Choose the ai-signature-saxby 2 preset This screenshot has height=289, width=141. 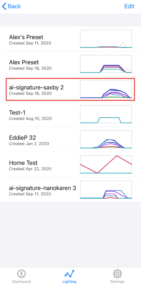coord(70,89)
